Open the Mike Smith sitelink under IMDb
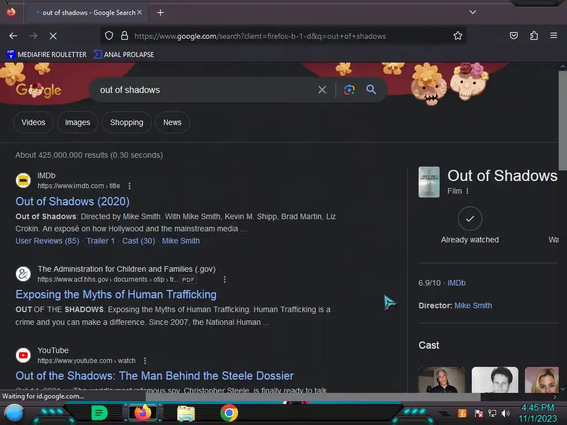The width and height of the screenshot is (567, 425). (181, 241)
